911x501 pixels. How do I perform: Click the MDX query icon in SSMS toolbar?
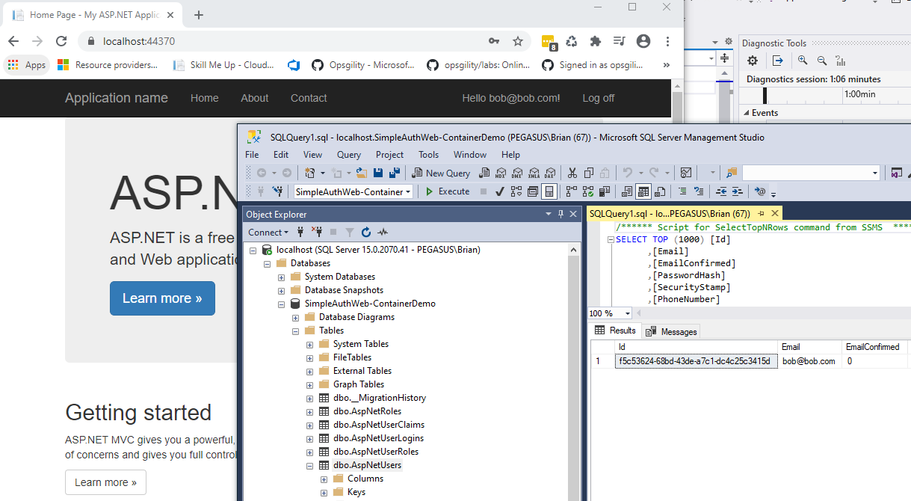(x=501, y=173)
